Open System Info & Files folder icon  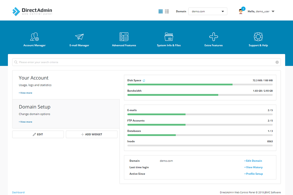click(x=169, y=37)
